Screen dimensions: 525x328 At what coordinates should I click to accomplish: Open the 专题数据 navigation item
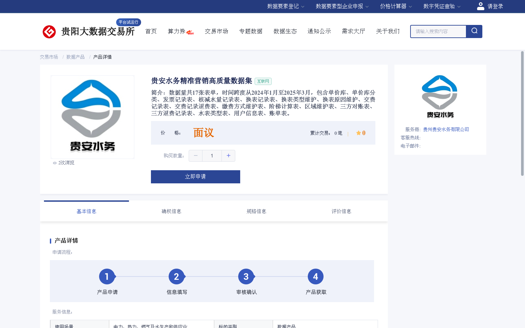click(251, 31)
